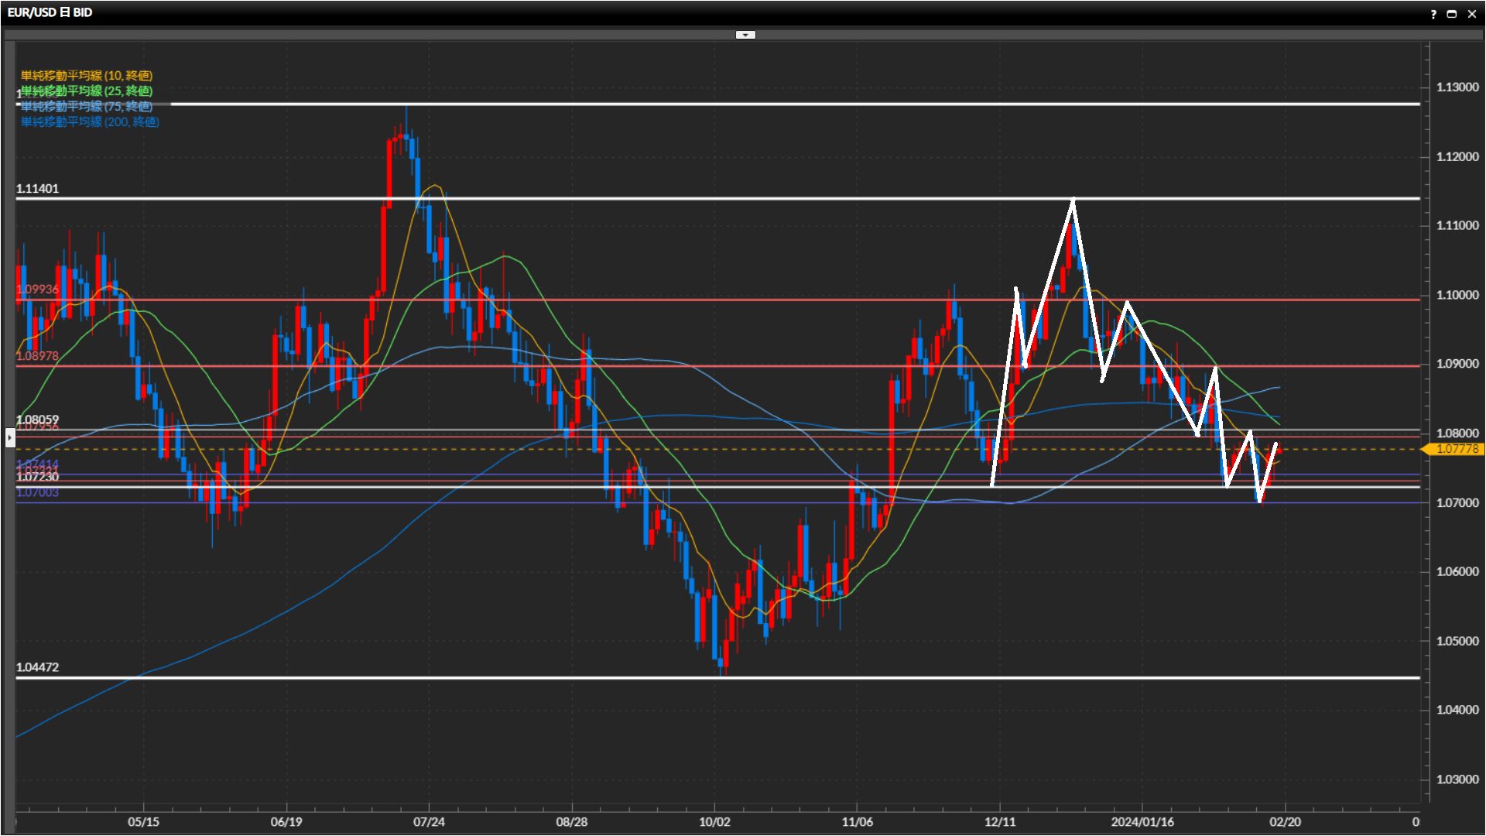Click the EUR/USD 日 BID title
Viewport: 1486px width, 836px height.
click(50, 12)
